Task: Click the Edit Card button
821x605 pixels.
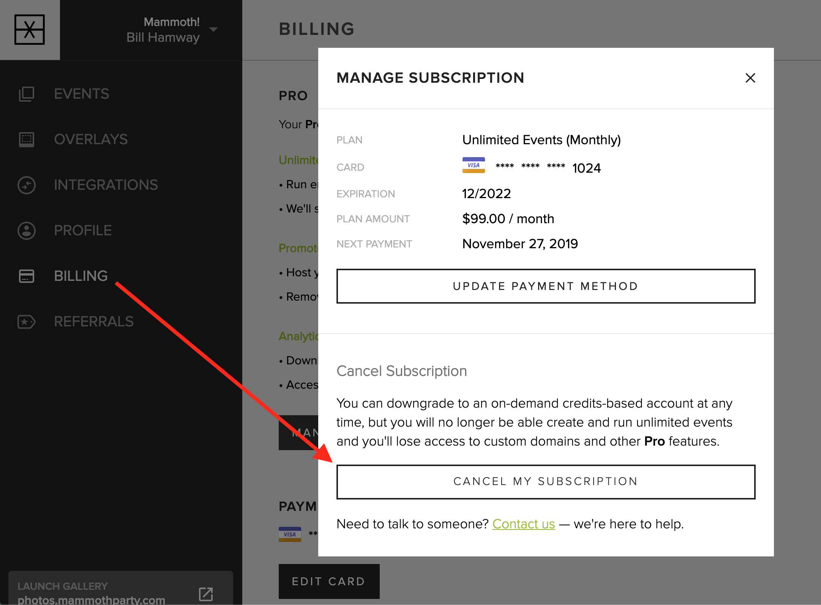Action: pos(329,581)
